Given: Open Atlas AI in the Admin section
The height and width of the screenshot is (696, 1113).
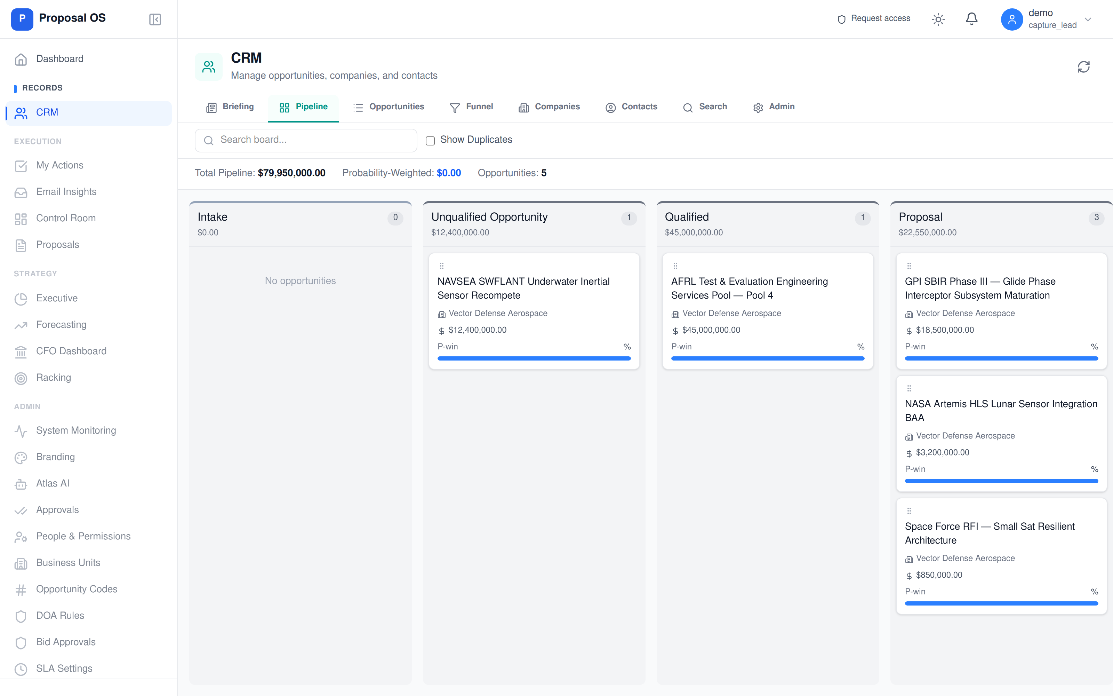Looking at the screenshot, I should point(53,483).
